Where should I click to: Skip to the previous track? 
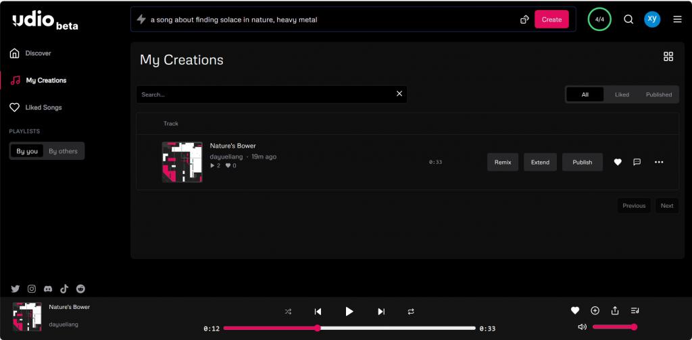(318, 312)
